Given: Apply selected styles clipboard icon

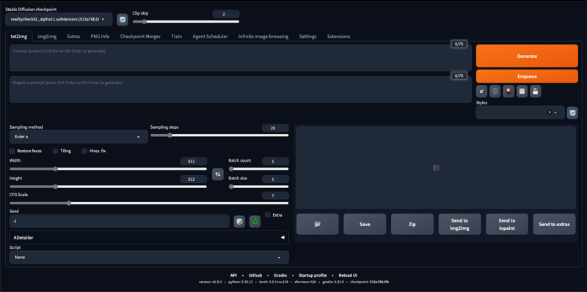Looking at the screenshot, I should pyautogui.click(x=522, y=91).
